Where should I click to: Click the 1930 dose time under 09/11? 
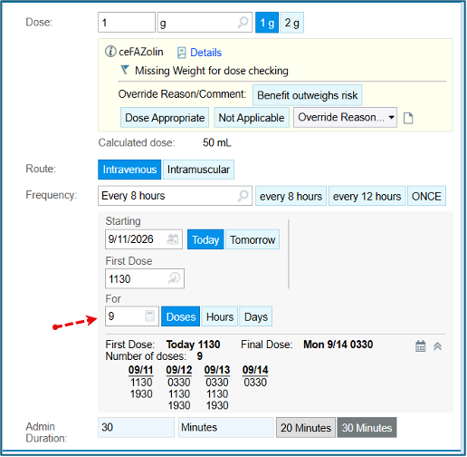pos(141,394)
